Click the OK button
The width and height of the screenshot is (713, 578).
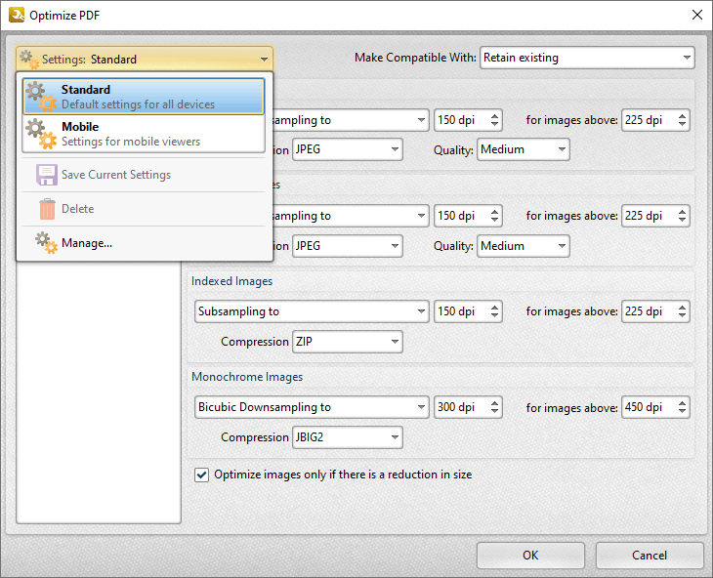click(x=530, y=556)
